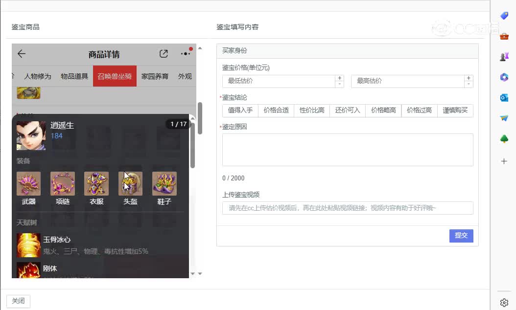
Task: Click the 鞋子 equipment icon
Action: pyautogui.click(x=164, y=184)
